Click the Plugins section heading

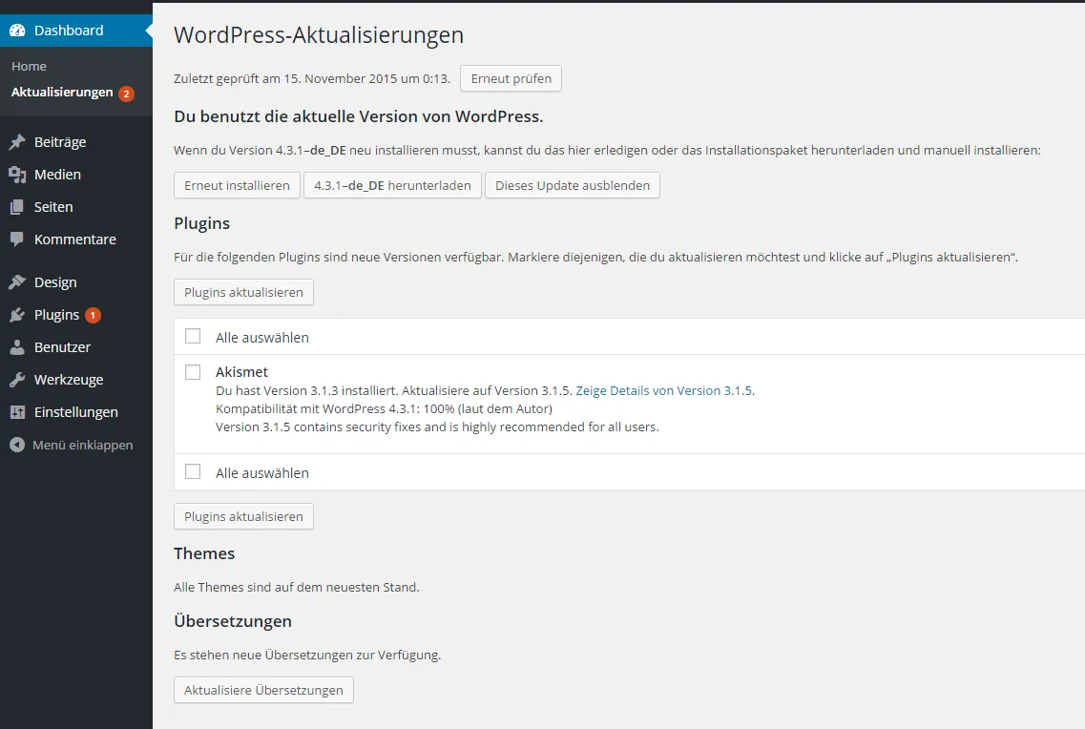[x=201, y=223]
